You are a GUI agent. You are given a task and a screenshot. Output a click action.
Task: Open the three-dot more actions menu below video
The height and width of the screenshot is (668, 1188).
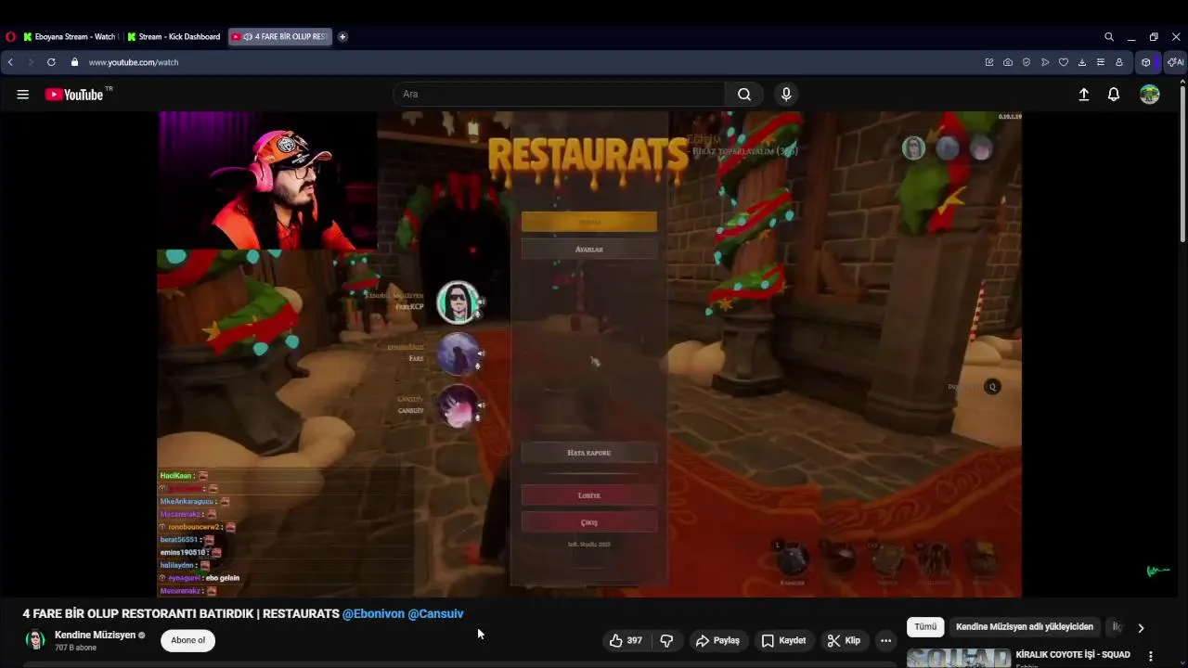[x=885, y=640]
